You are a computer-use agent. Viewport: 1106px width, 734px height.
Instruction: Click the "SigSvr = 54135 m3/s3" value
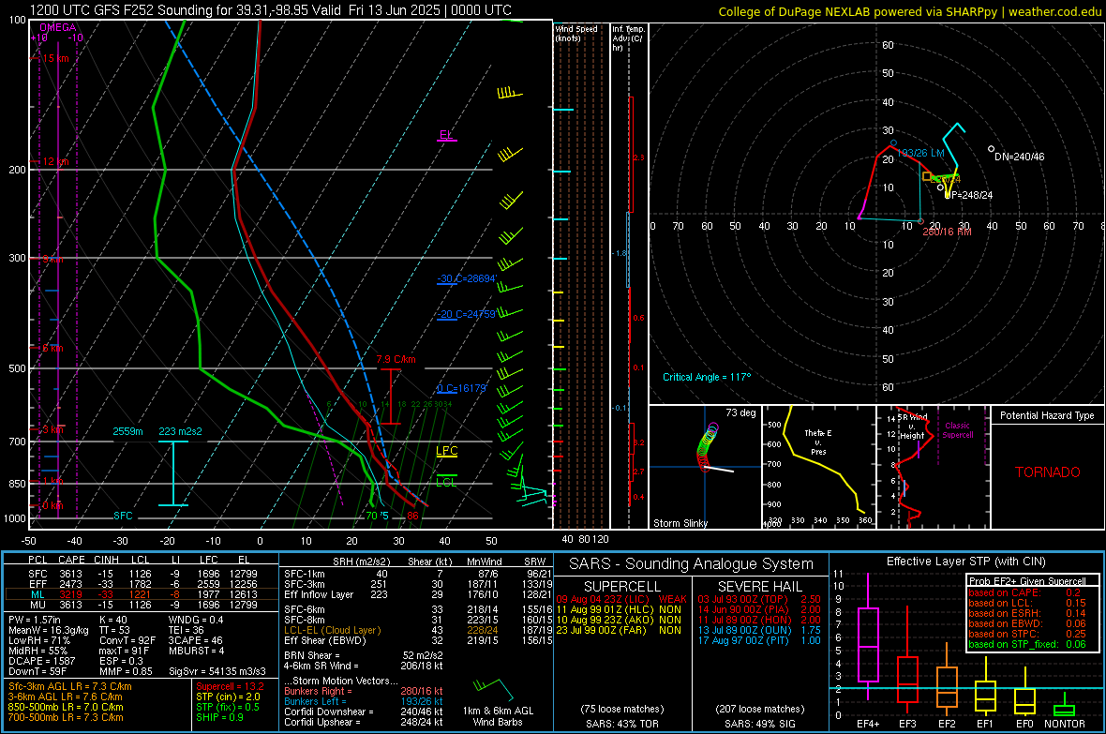(x=217, y=671)
